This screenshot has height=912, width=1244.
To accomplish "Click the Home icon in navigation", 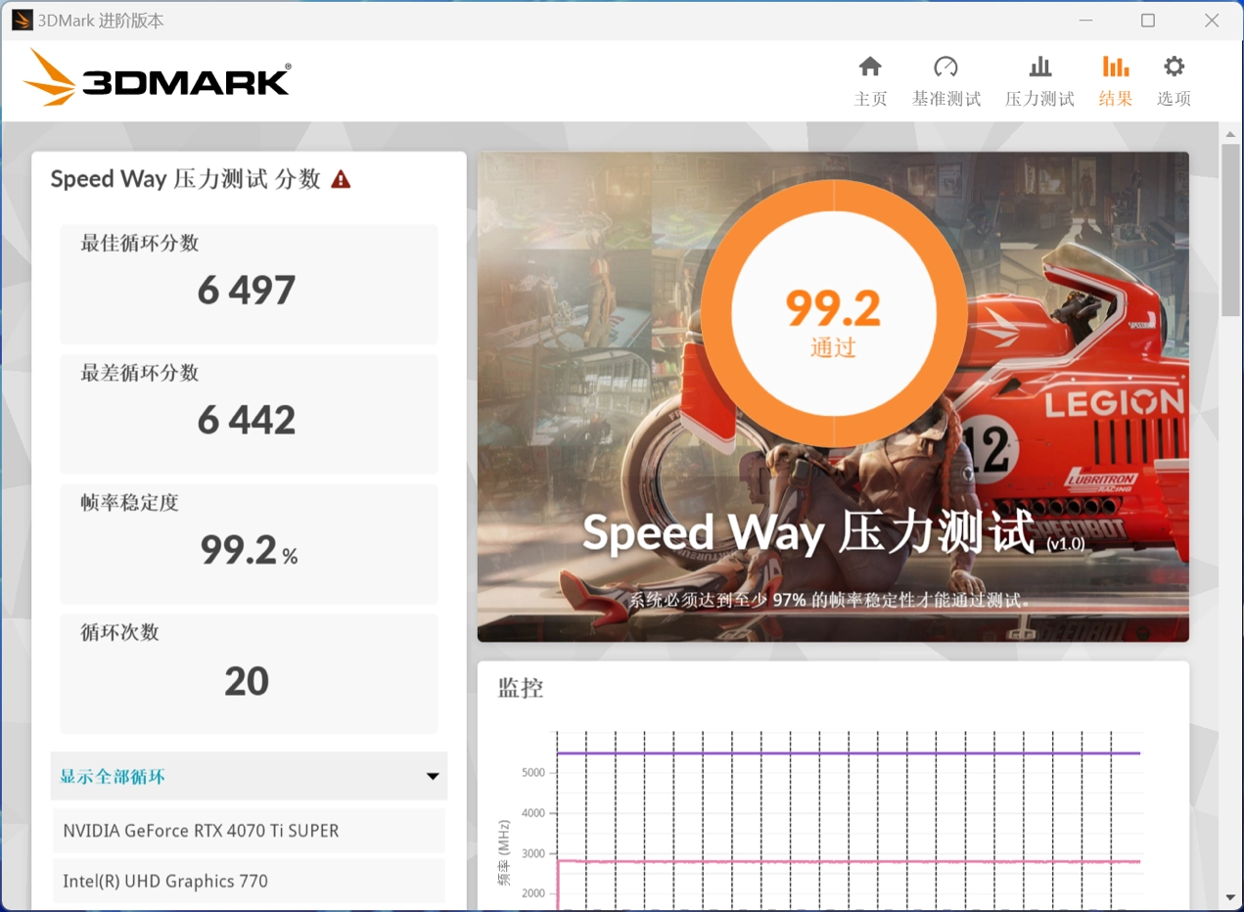I will pyautogui.click(x=870, y=67).
